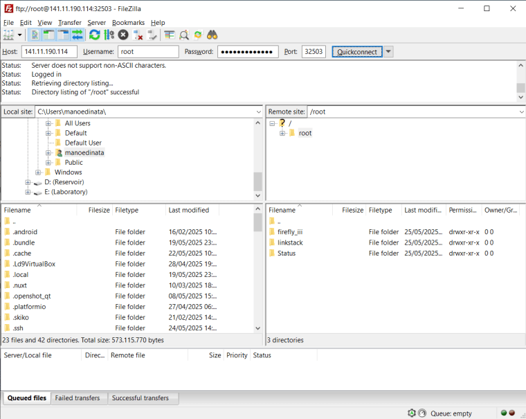Screen dimensions: 526x419
Task: Refresh file and folder lists
Action: [x=95, y=35]
